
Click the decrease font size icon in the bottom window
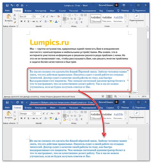pyautogui.click(x=47, y=113)
